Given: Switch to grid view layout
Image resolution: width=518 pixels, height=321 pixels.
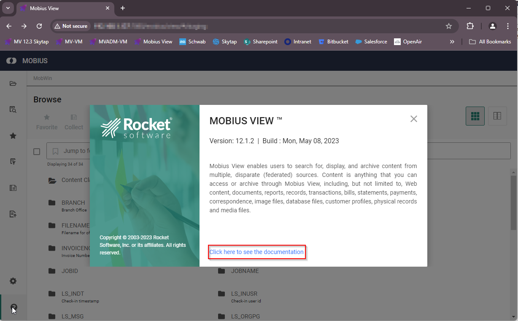Looking at the screenshot, I should 475,116.
